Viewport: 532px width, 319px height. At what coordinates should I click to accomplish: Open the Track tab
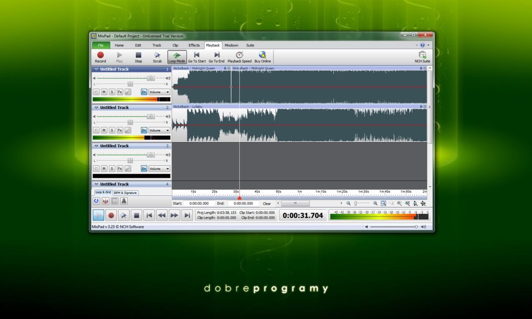tap(157, 45)
